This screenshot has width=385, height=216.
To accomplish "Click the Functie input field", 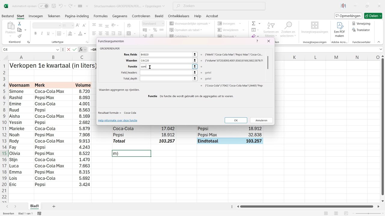I will click(166, 67).
